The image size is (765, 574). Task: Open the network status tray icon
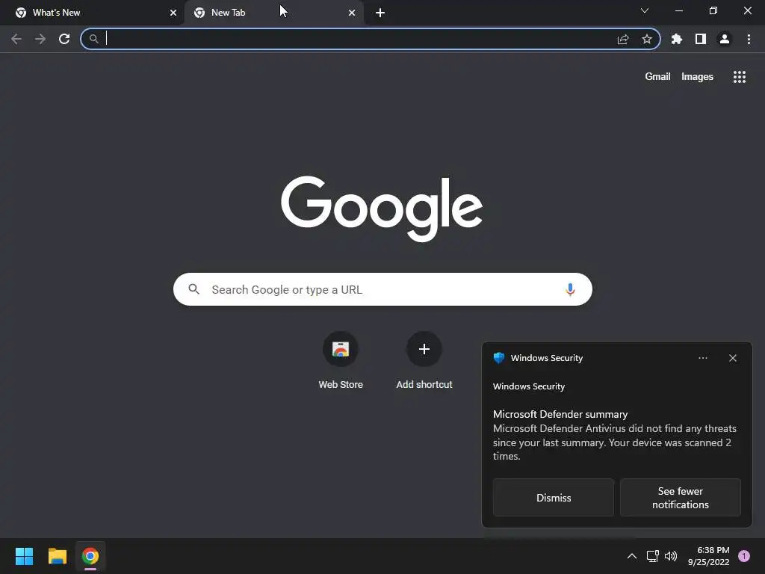point(652,556)
